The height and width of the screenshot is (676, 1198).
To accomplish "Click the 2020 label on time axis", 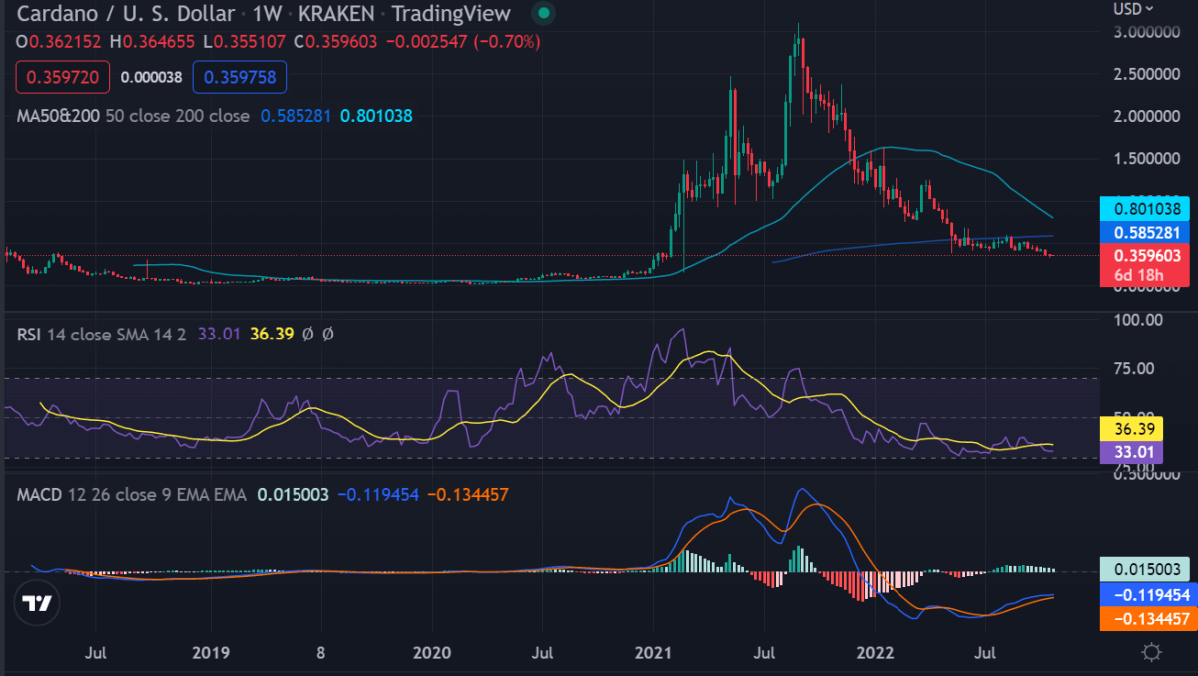I will (x=432, y=654).
